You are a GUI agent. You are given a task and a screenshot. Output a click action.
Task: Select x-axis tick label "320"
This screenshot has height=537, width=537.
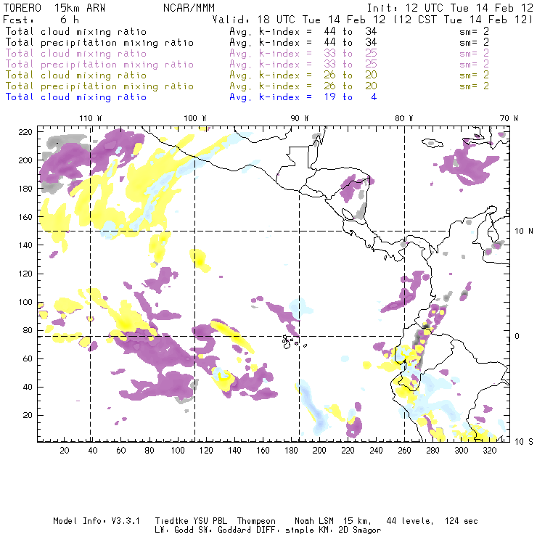click(490, 451)
